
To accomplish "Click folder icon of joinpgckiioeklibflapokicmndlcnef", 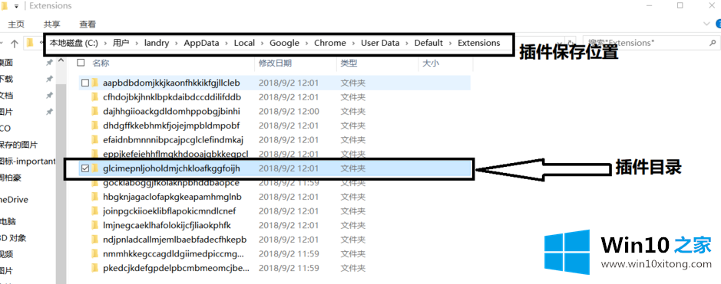I will (95, 211).
